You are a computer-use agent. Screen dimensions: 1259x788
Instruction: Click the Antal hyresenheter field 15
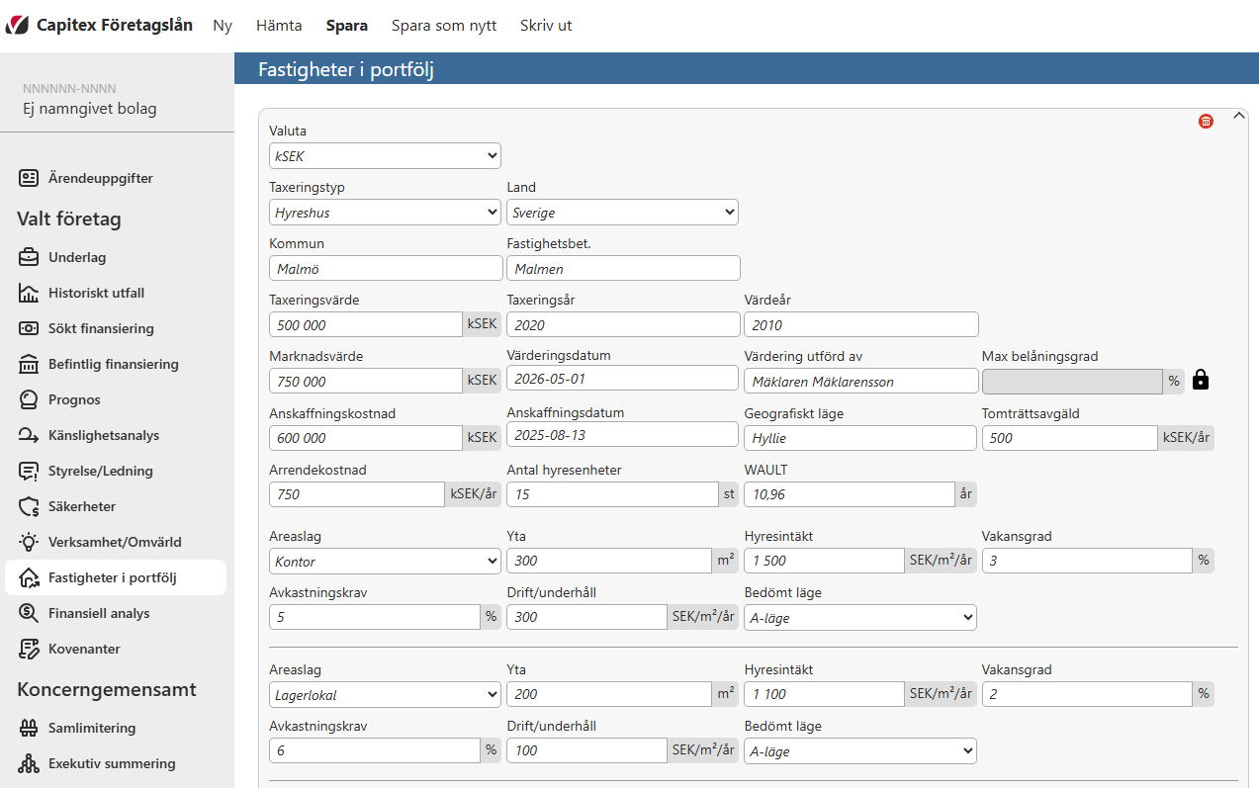pyautogui.click(x=613, y=494)
